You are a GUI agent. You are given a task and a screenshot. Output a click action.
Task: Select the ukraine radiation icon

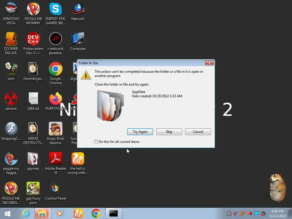[x=11, y=101]
